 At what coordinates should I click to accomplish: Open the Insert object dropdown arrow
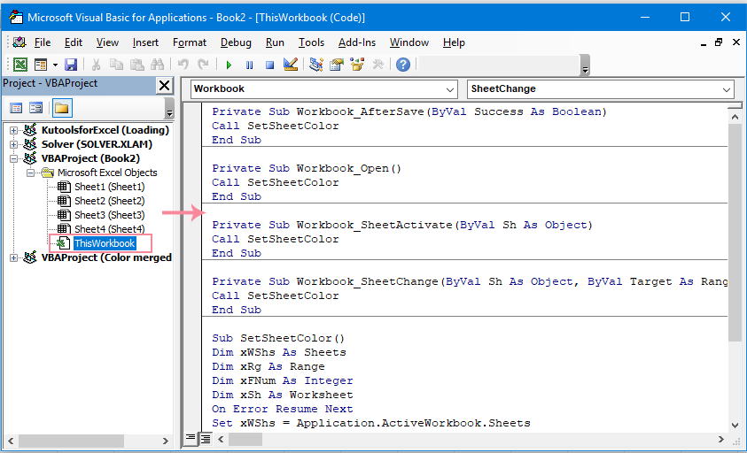(x=55, y=65)
